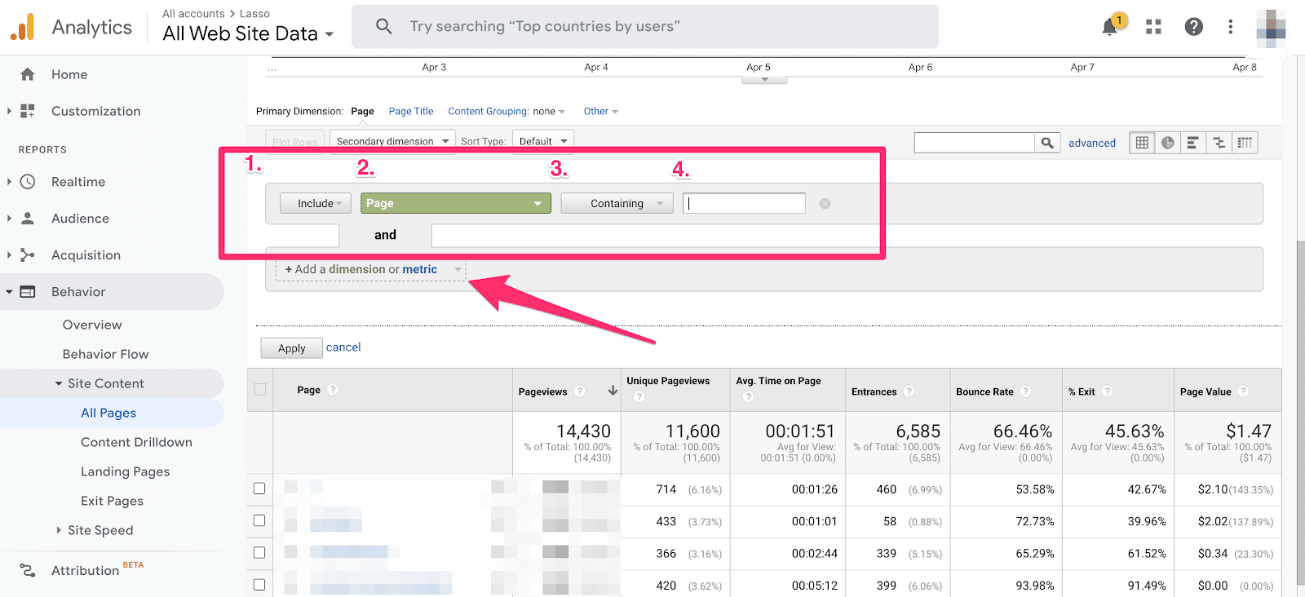Select the All Pages report

point(108,413)
